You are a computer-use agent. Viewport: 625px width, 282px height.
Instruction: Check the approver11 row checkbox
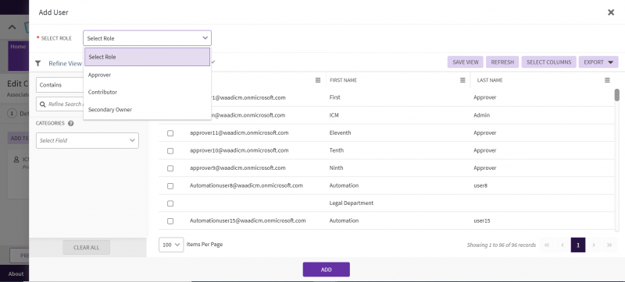(170, 133)
